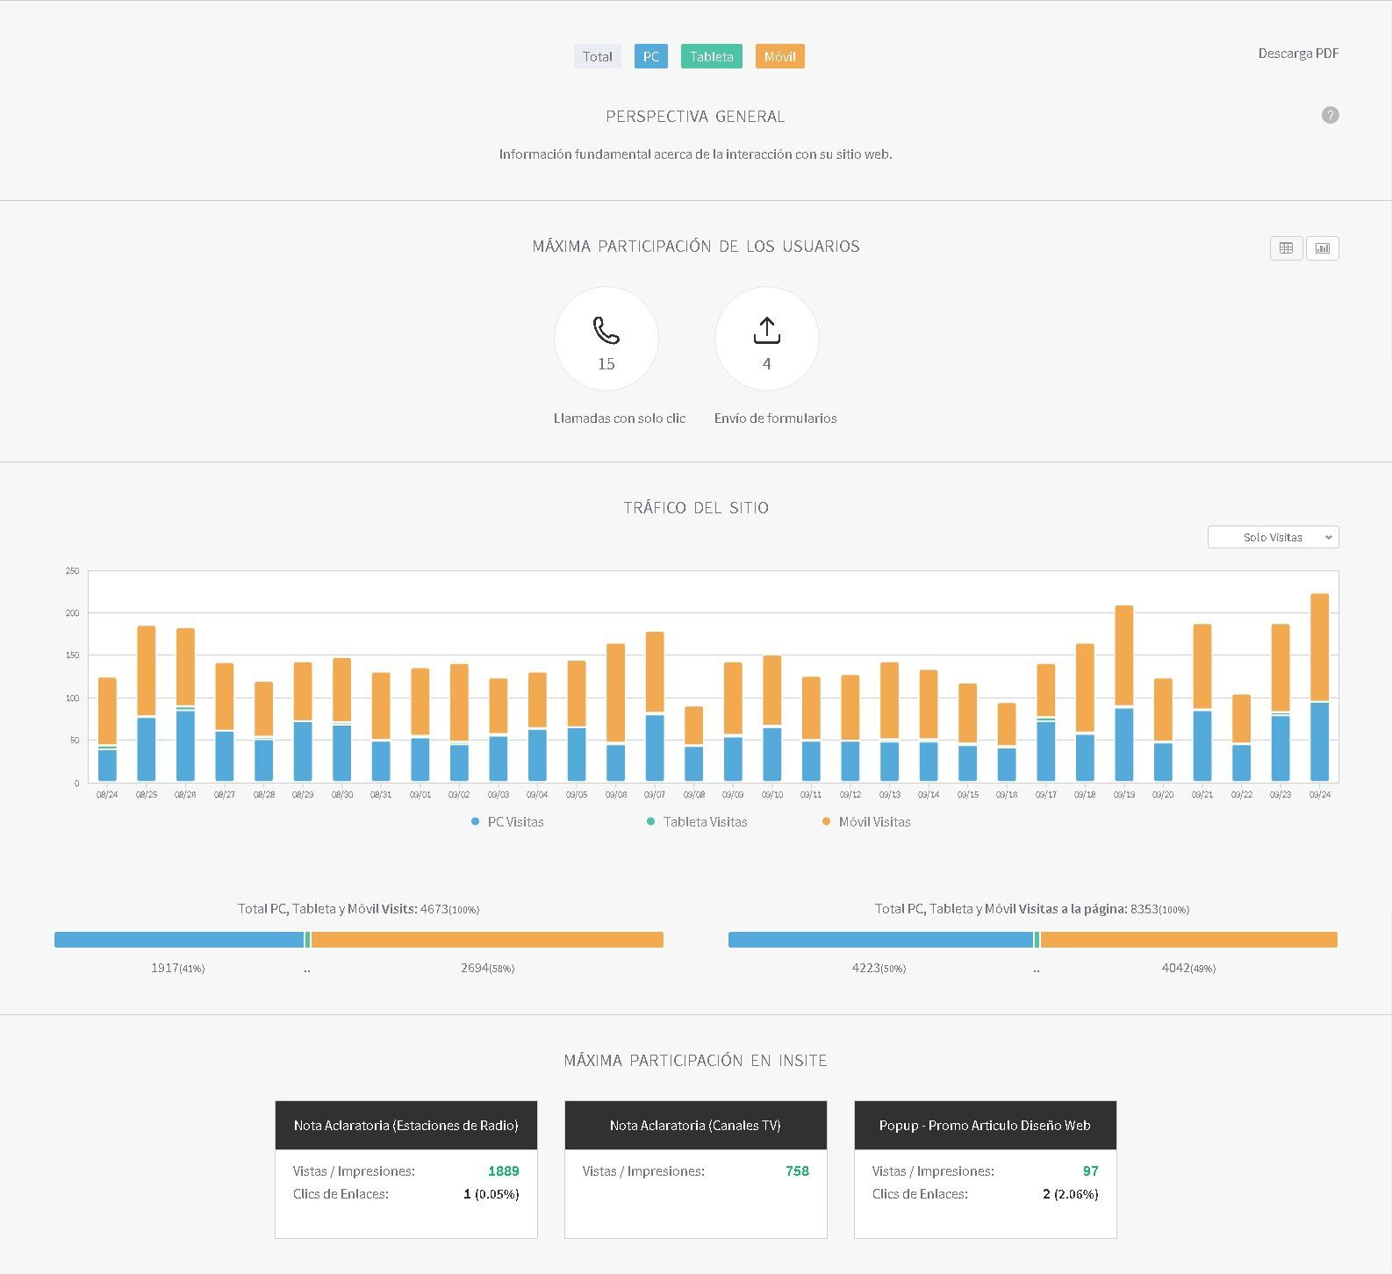Click the blue PC segment of page views bar
The height and width of the screenshot is (1274, 1392).
click(x=880, y=940)
